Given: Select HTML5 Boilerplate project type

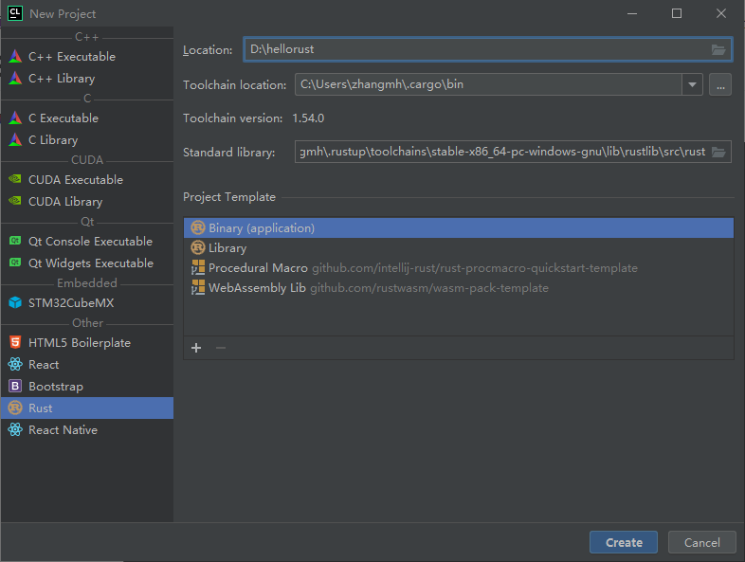Looking at the screenshot, I should (x=87, y=342).
